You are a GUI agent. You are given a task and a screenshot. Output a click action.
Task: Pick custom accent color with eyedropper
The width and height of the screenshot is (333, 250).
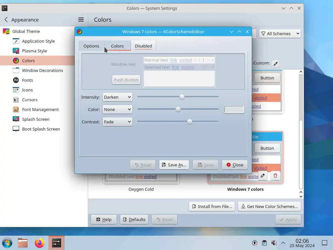pyautogui.click(x=275, y=63)
